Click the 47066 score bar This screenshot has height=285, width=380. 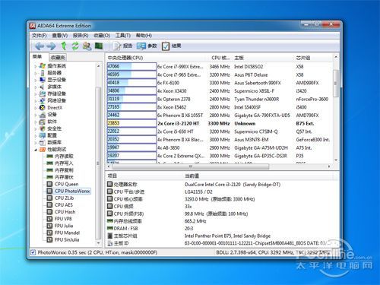(131, 66)
